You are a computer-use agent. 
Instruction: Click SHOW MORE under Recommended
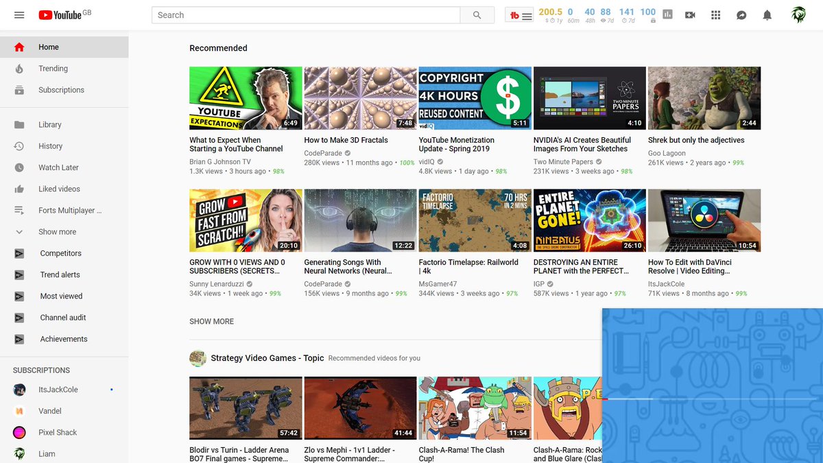[212, 321]
